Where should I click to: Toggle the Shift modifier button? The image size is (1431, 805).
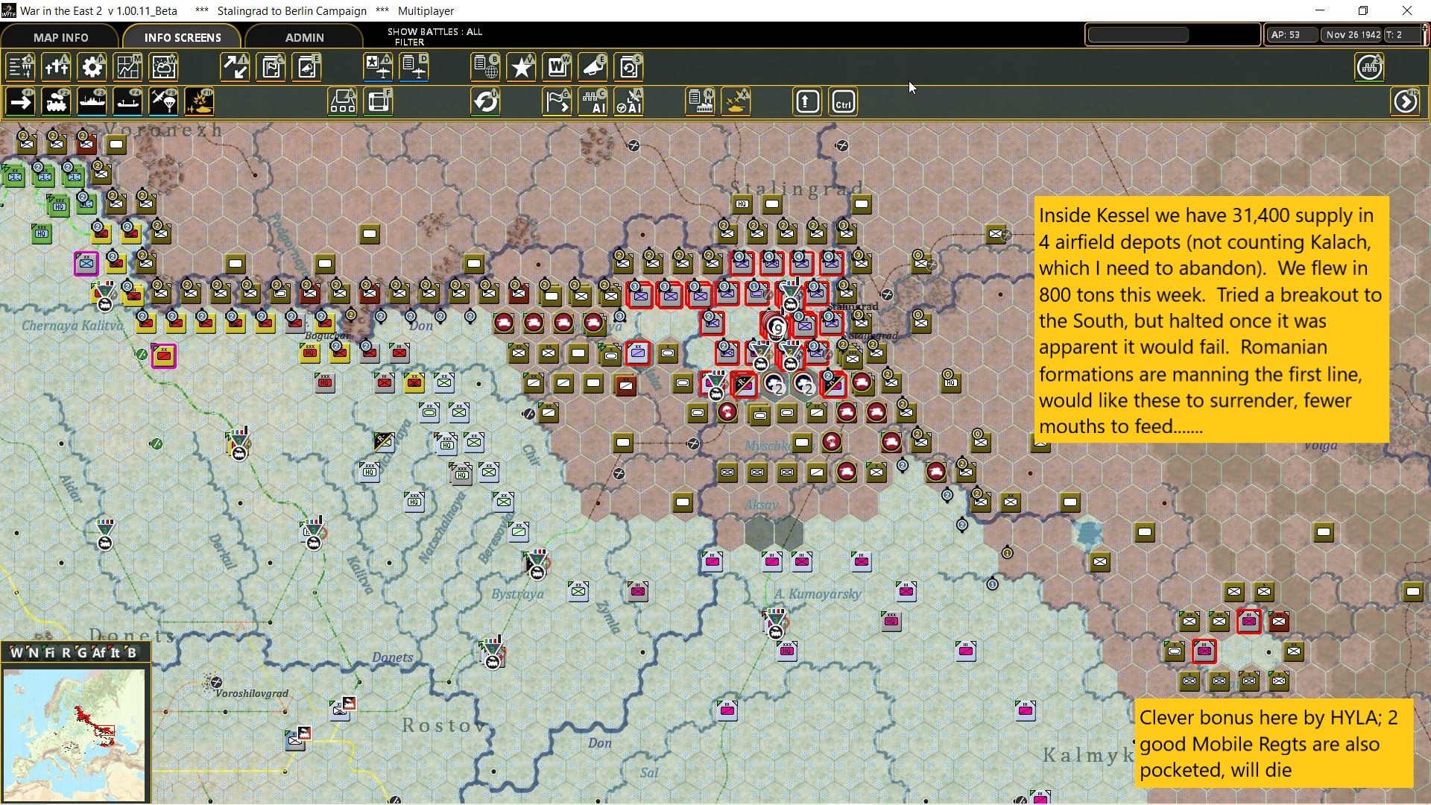point(807,101)
